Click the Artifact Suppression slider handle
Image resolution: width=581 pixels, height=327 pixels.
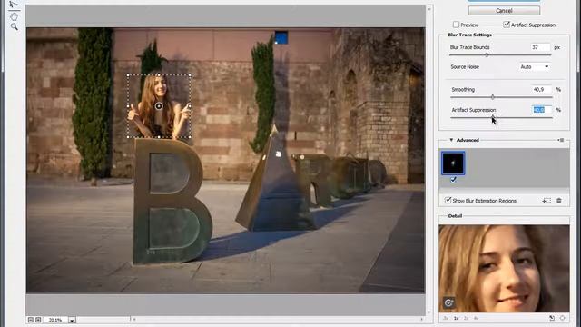(492, 117)
